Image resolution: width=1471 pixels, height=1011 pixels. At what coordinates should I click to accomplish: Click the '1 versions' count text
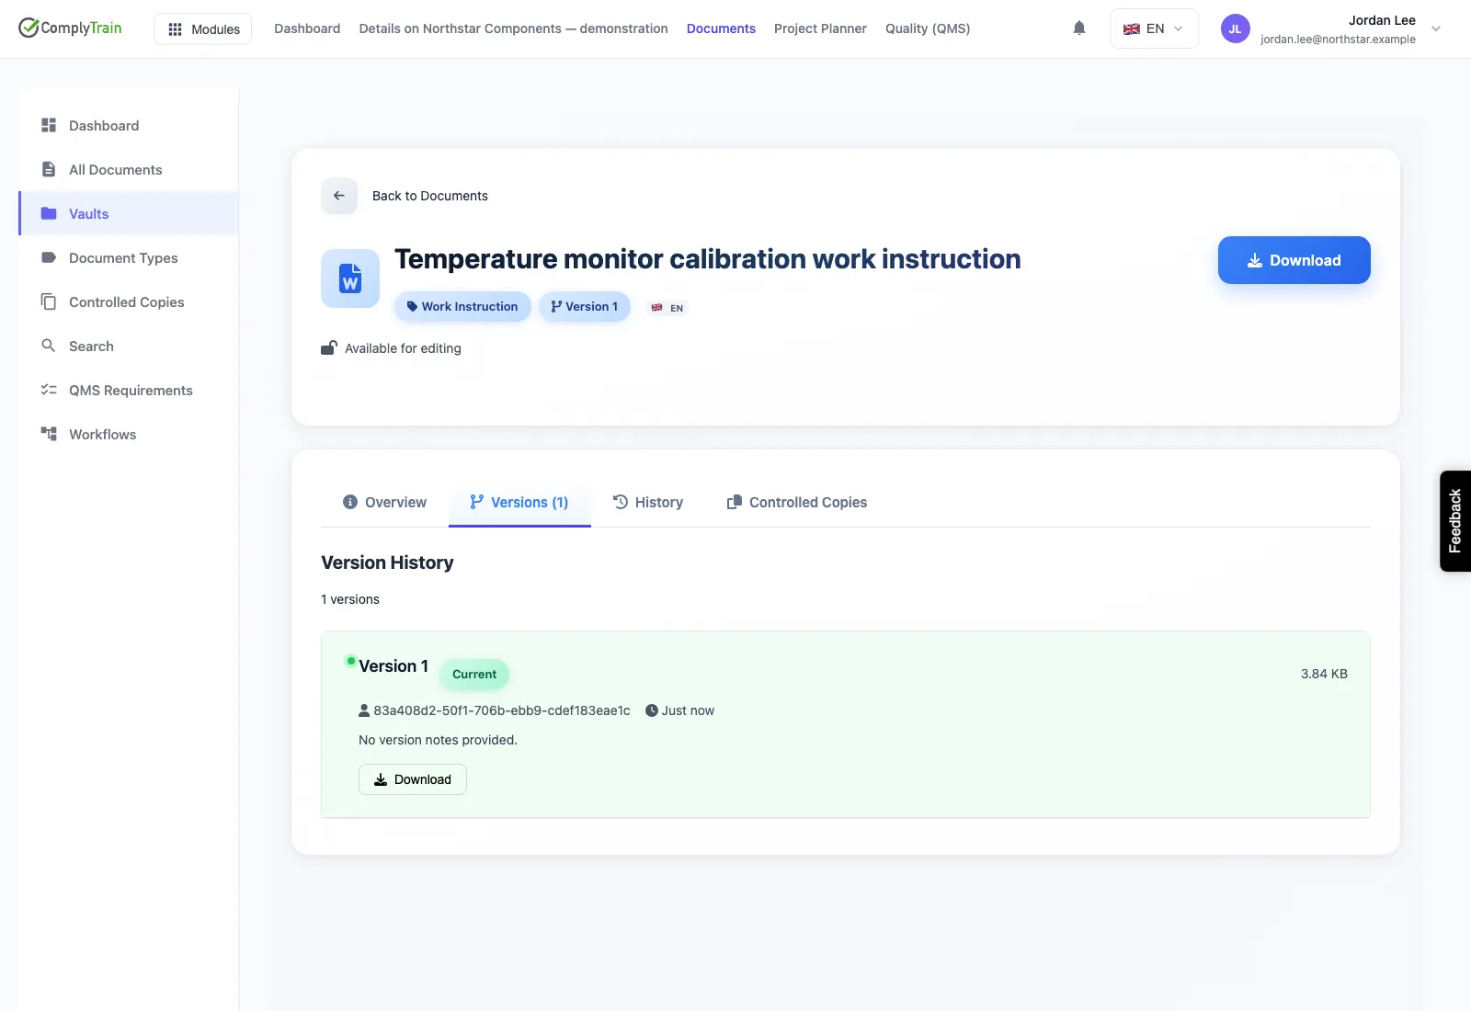[x=350, y=599]
